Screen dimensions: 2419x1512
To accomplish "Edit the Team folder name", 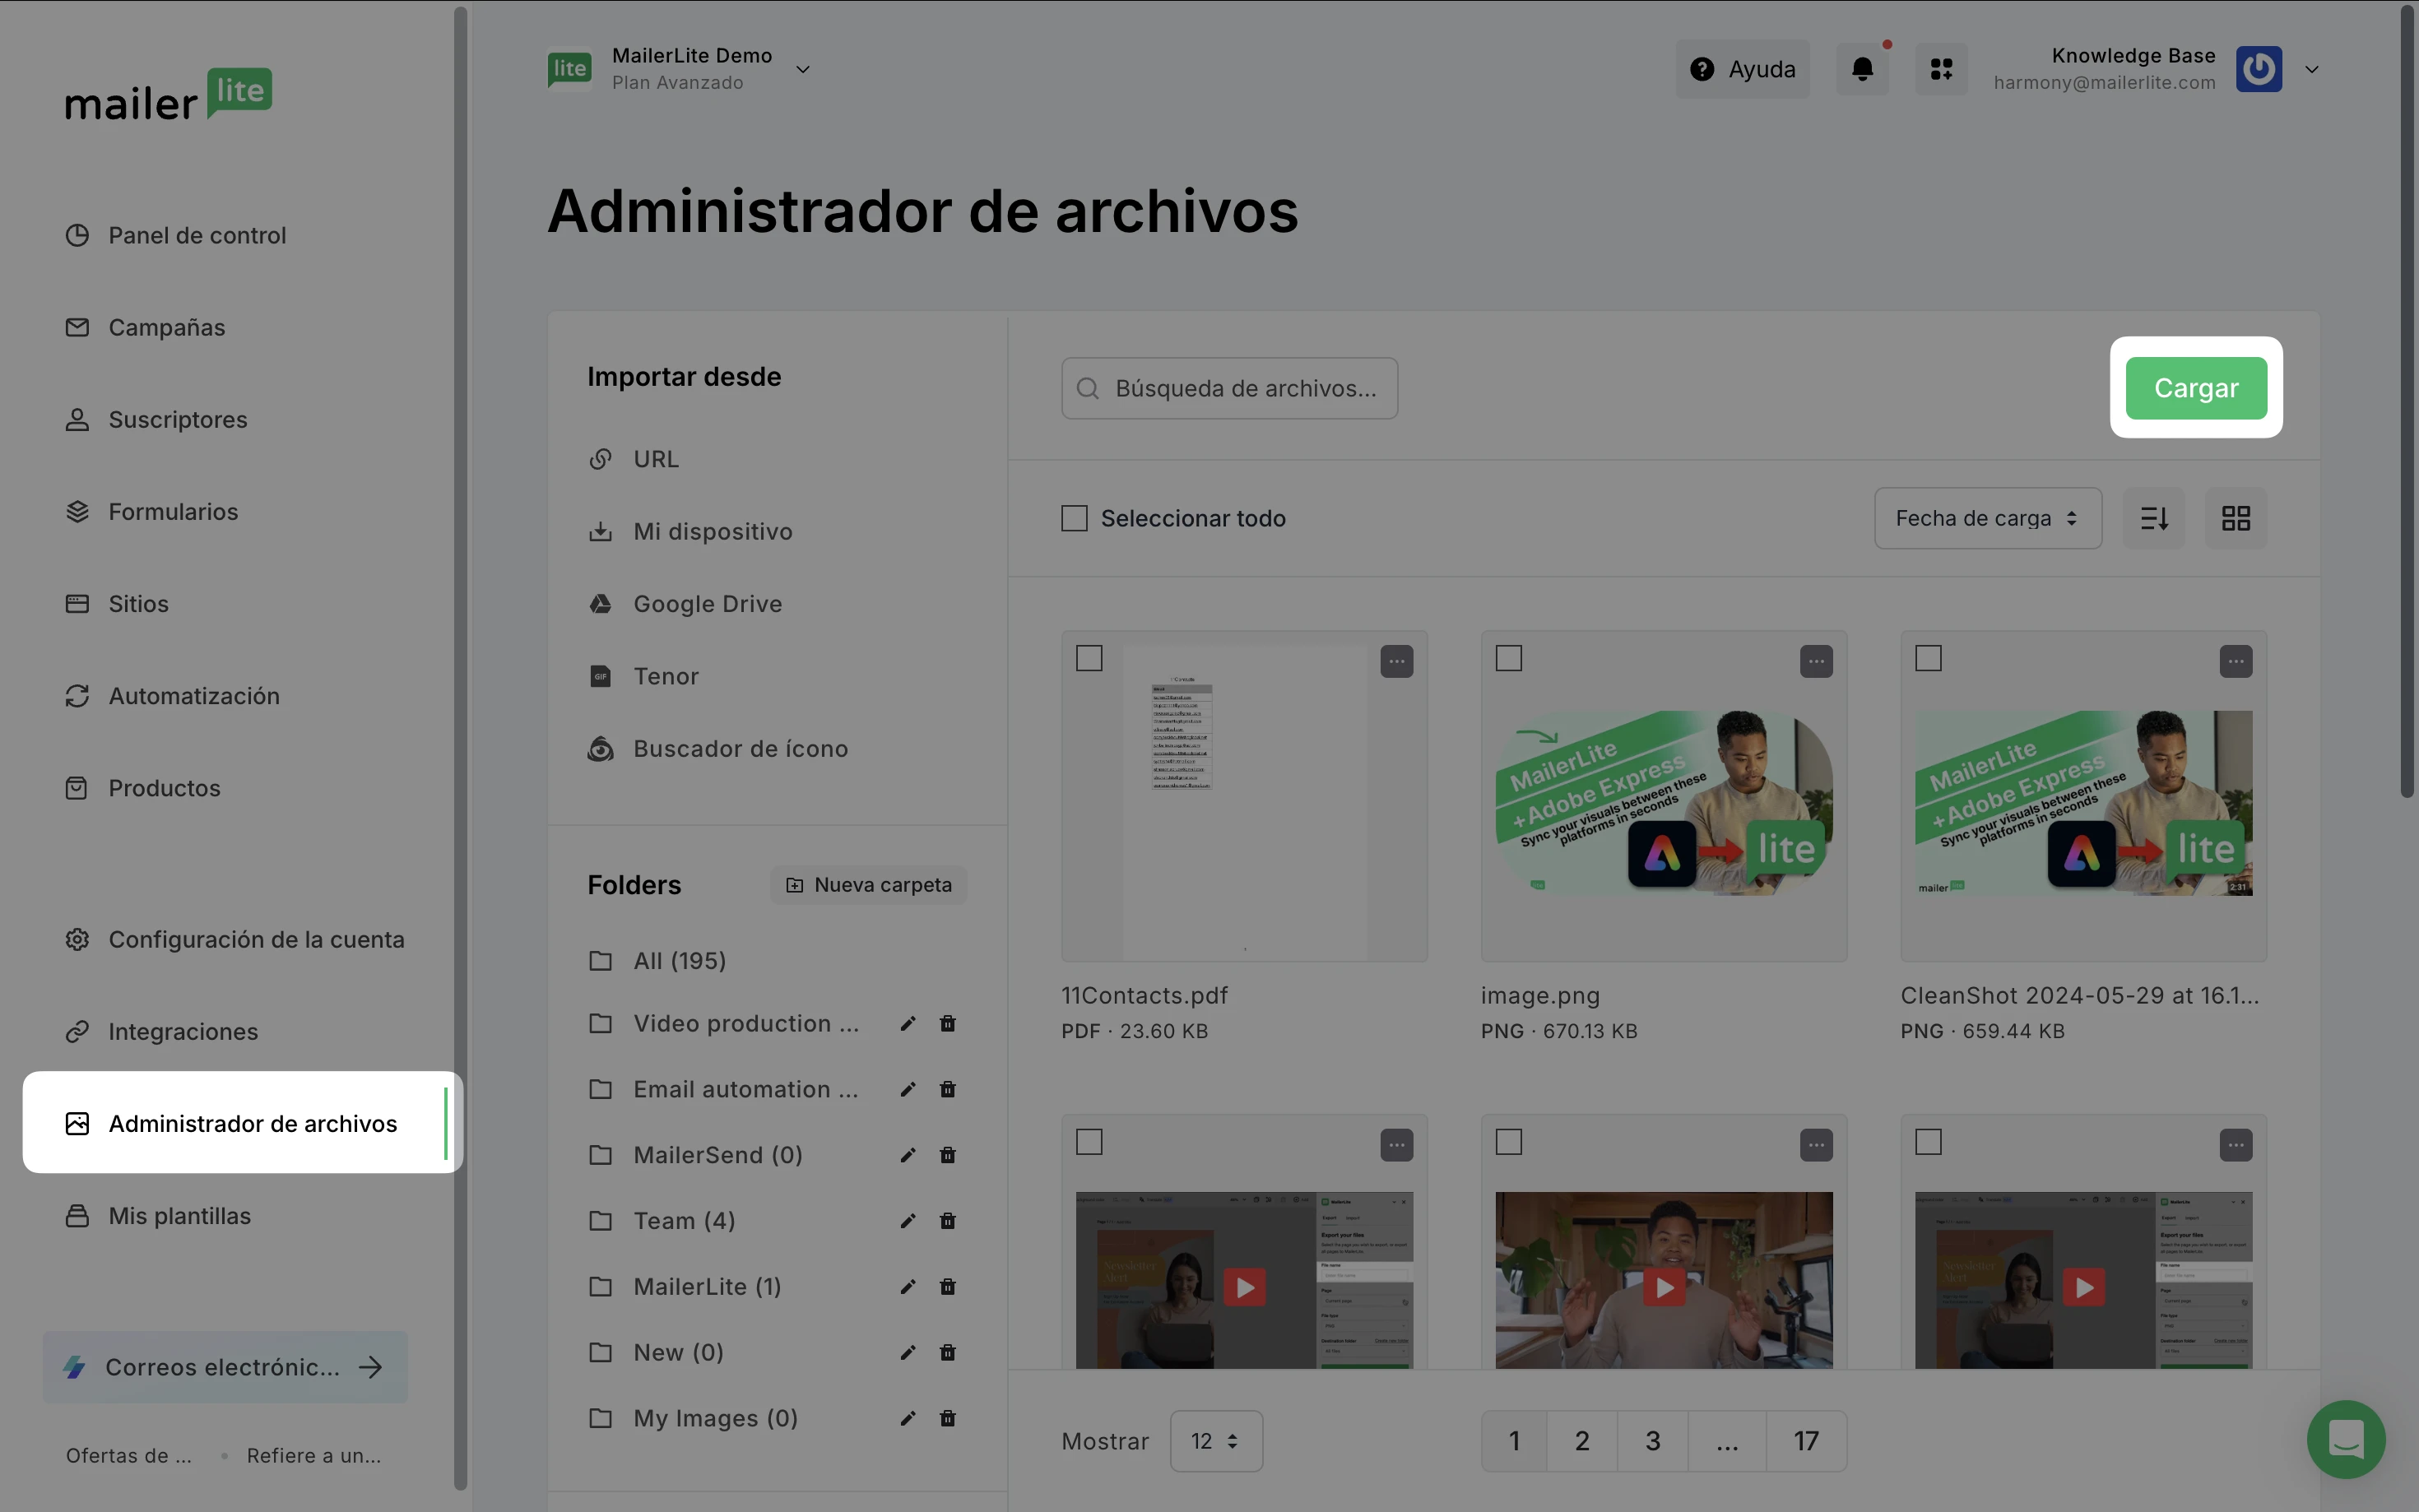I will point(908,1221).
